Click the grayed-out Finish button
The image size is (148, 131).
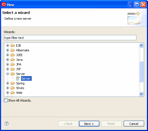pos(112,124)
